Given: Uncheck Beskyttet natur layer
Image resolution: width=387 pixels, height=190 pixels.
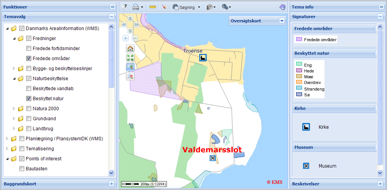Looking at the screenshot, I should click(x=29, y=98).
